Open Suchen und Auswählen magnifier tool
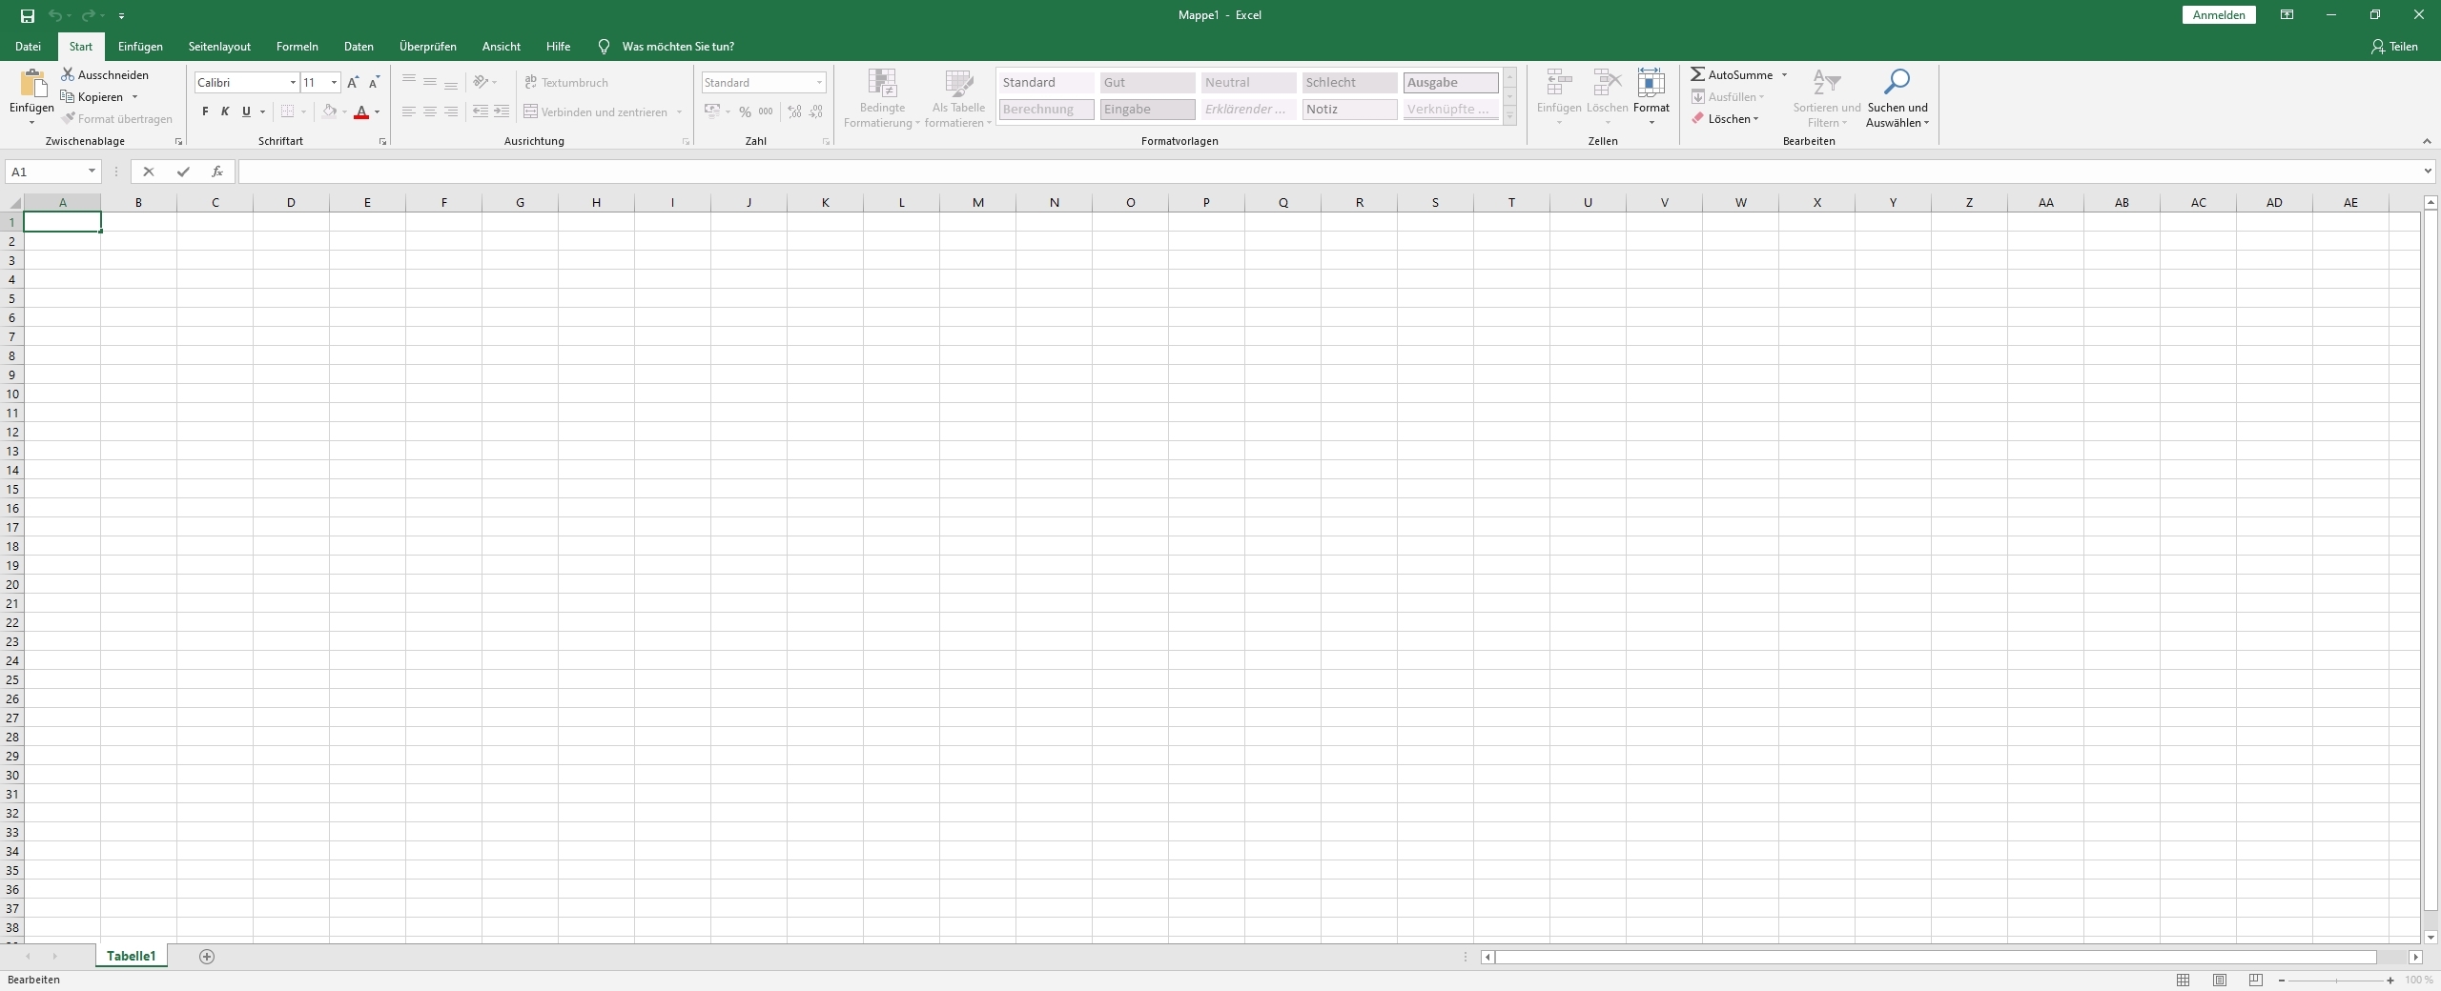The image size is (2441, 991). (1897, 83)
